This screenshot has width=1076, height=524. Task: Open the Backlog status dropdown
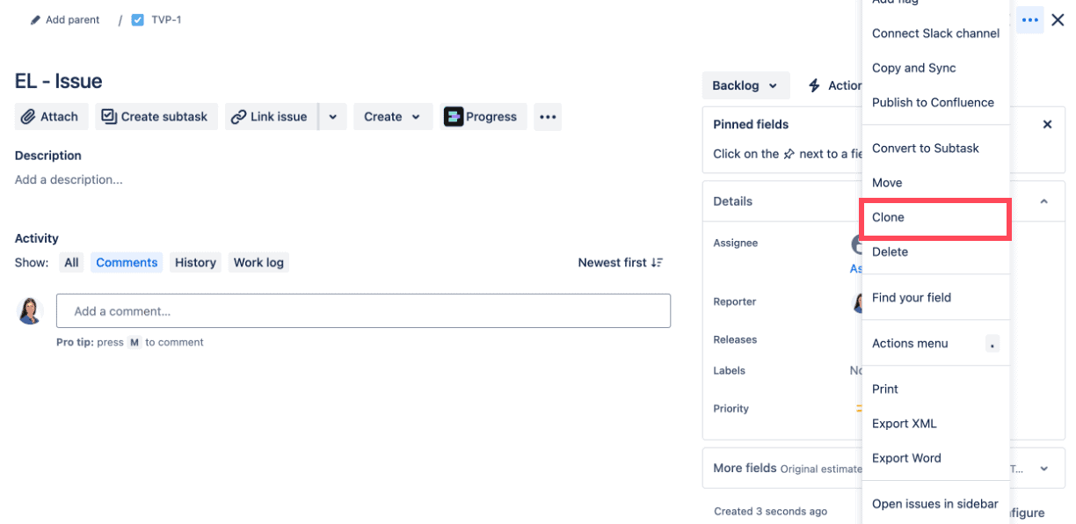[x=745, y=84]
